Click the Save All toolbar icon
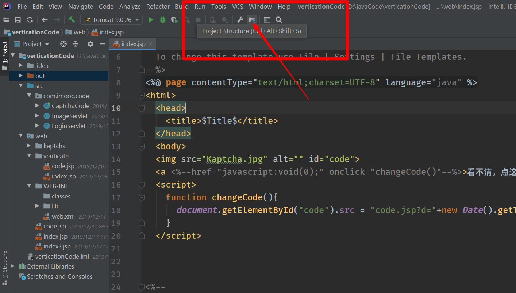The width and height of the screenshot is (516, 293). [18, 20]
